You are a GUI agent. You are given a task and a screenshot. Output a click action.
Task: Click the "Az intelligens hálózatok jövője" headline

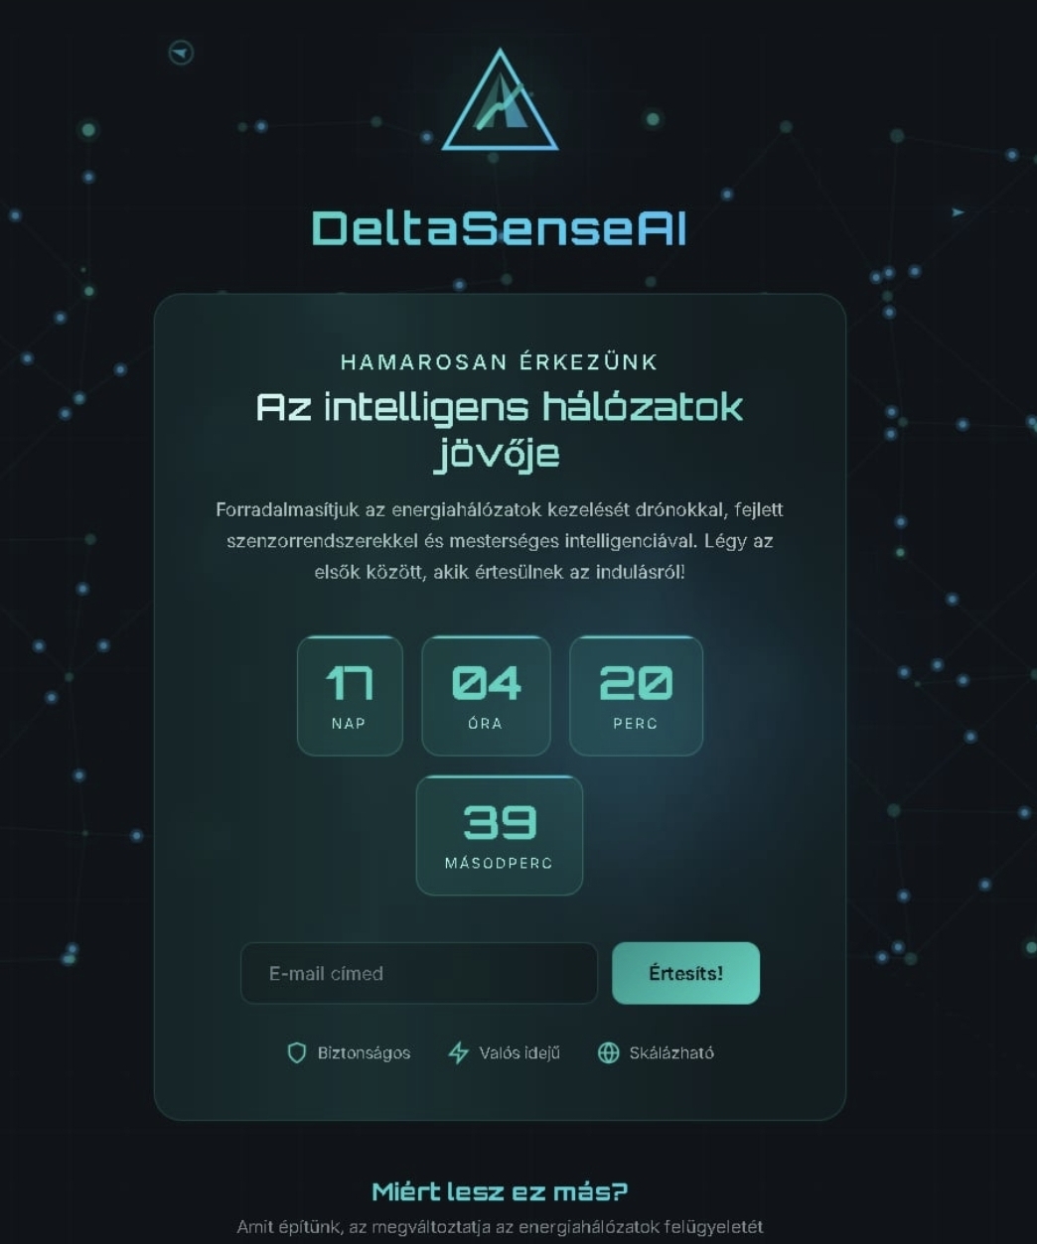[x=500, y=430]
